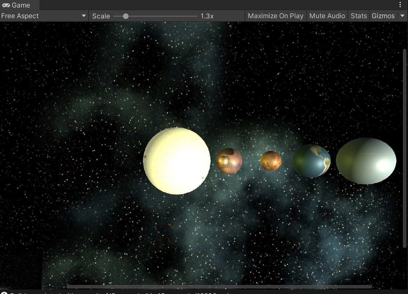Open the Game view three-dot options menu

[400, 4]
